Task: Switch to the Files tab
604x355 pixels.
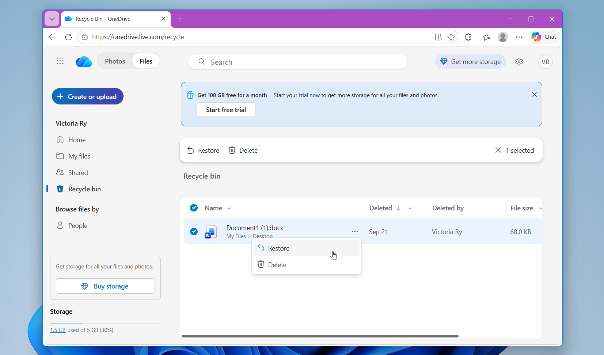Action: click(x=146, y=61)
